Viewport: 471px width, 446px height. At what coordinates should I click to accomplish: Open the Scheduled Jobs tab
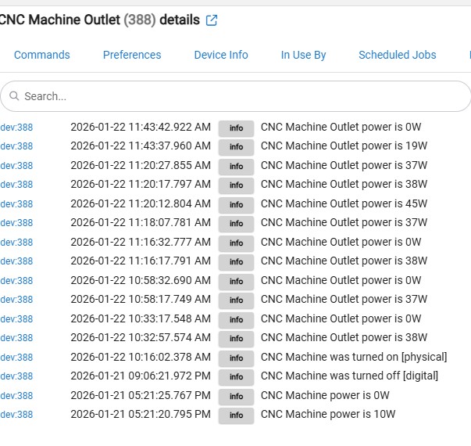(397, 55)
